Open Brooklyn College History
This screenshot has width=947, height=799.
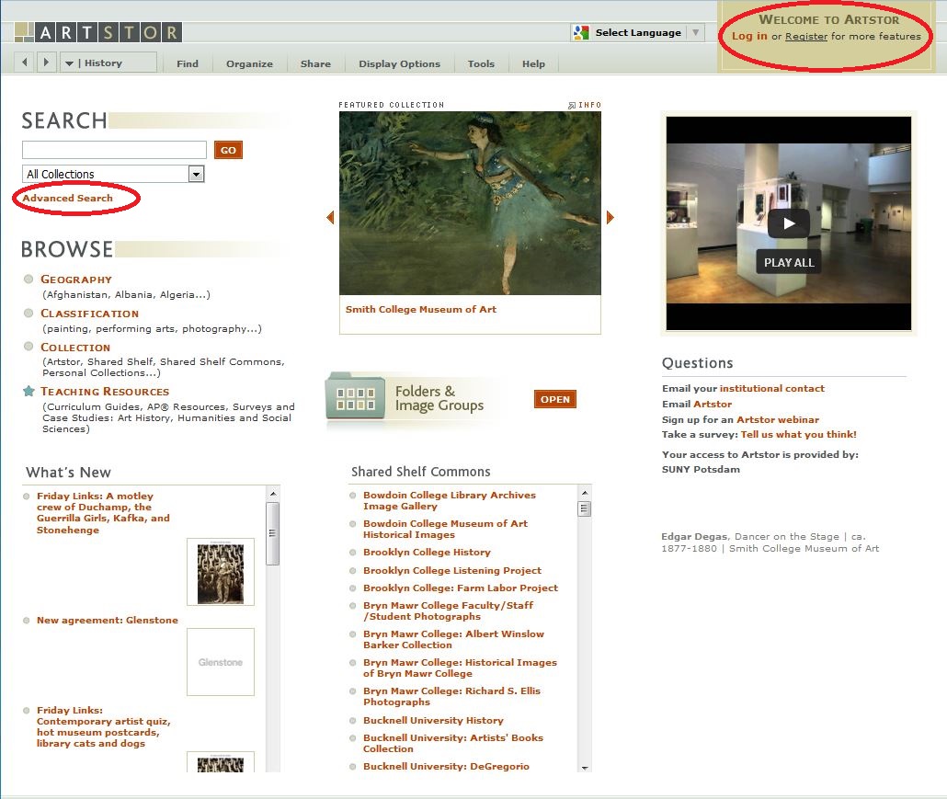coord(427,552)
